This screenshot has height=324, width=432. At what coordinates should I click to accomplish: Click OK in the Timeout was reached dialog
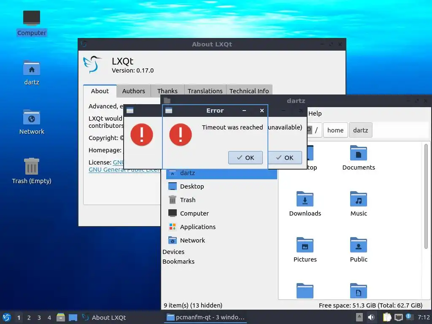(x=245, y=158)
